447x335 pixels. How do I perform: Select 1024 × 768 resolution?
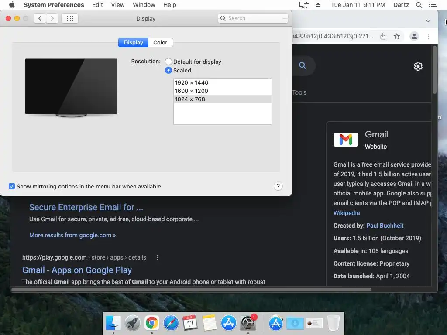click(222, 99)
